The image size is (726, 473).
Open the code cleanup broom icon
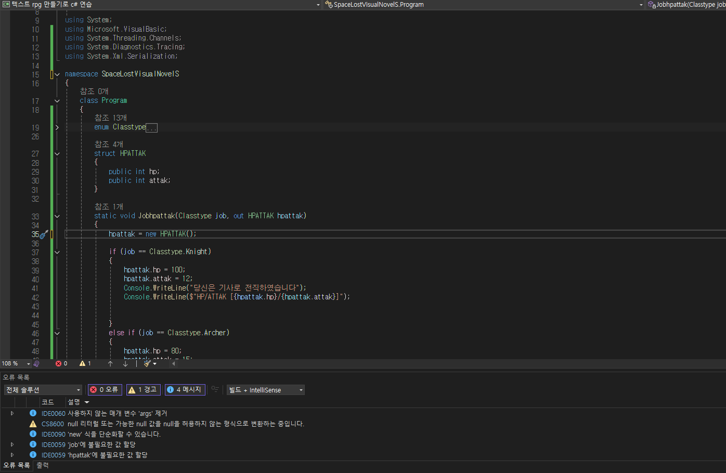tap(147, 363)
